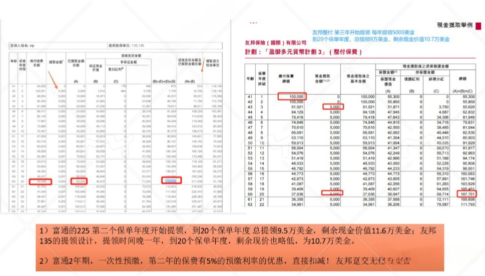Click the '(A)+(B)+(C)' column label
The image size is (485, 276).
462,91
